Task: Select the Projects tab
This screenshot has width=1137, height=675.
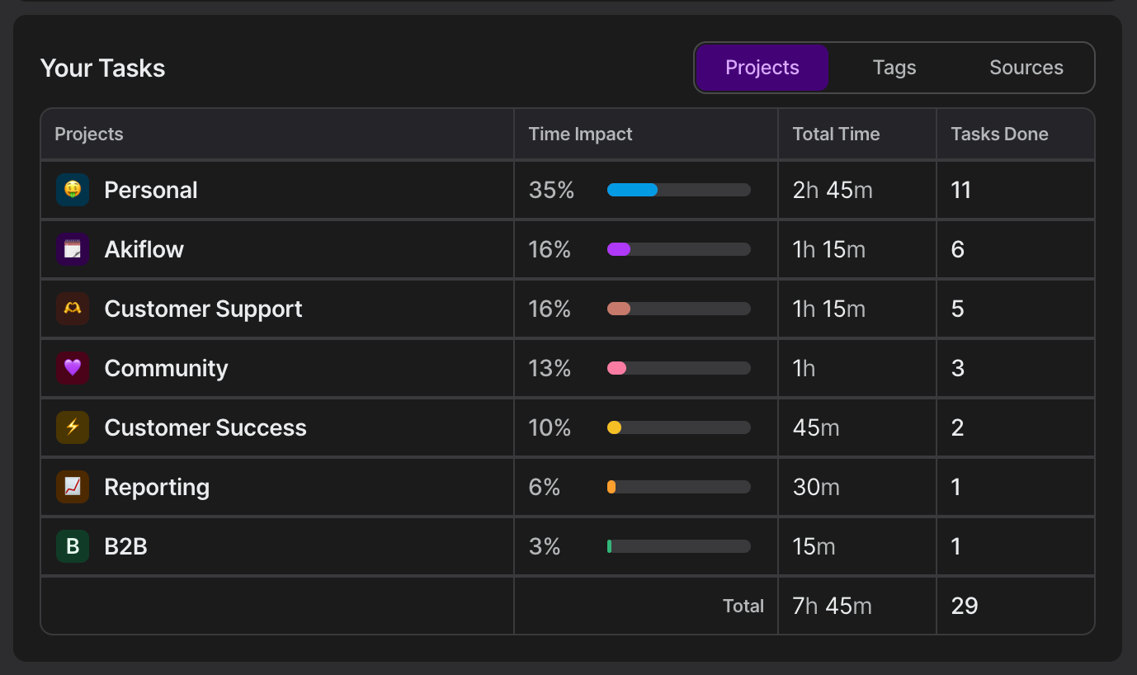Action: 762,68
